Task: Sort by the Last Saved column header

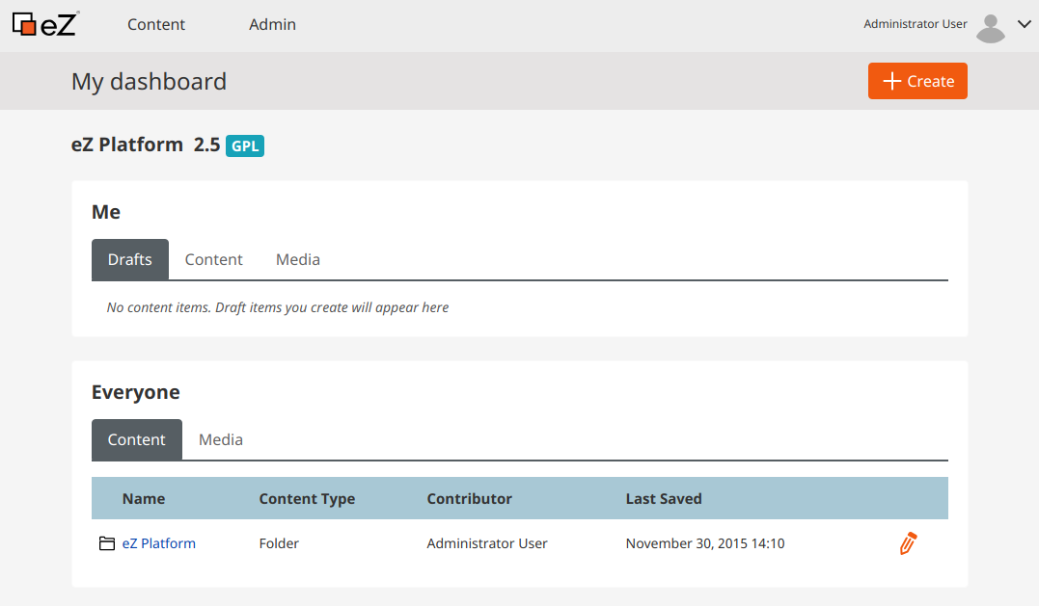Action: [x=662, y=498]
